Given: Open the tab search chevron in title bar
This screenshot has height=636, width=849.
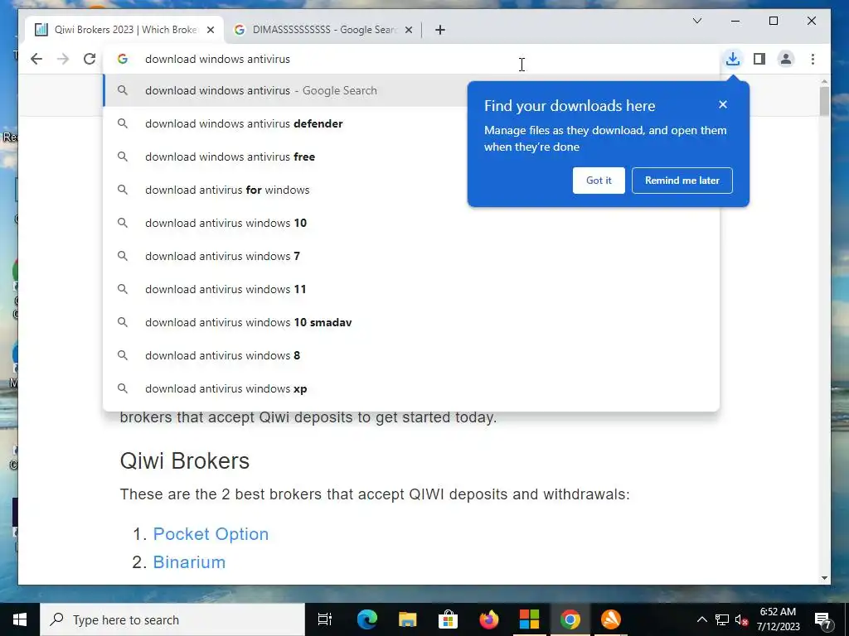Looking at the screenshot, I should click(696, 21).
